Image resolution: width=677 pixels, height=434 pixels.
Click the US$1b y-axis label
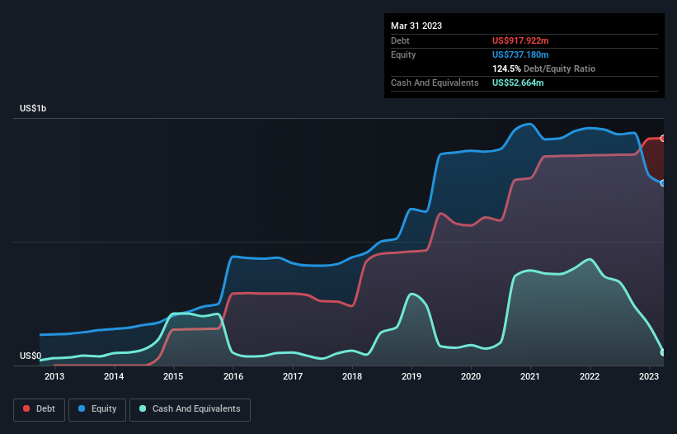tap(33, 108)
